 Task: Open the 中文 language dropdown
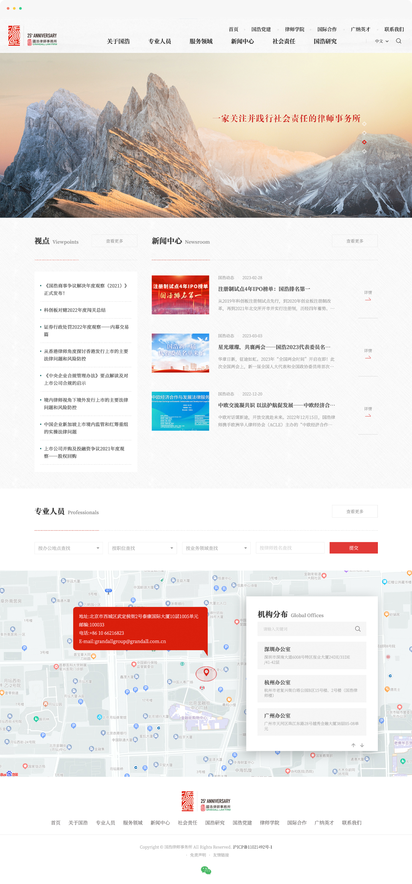coord(381,41)
